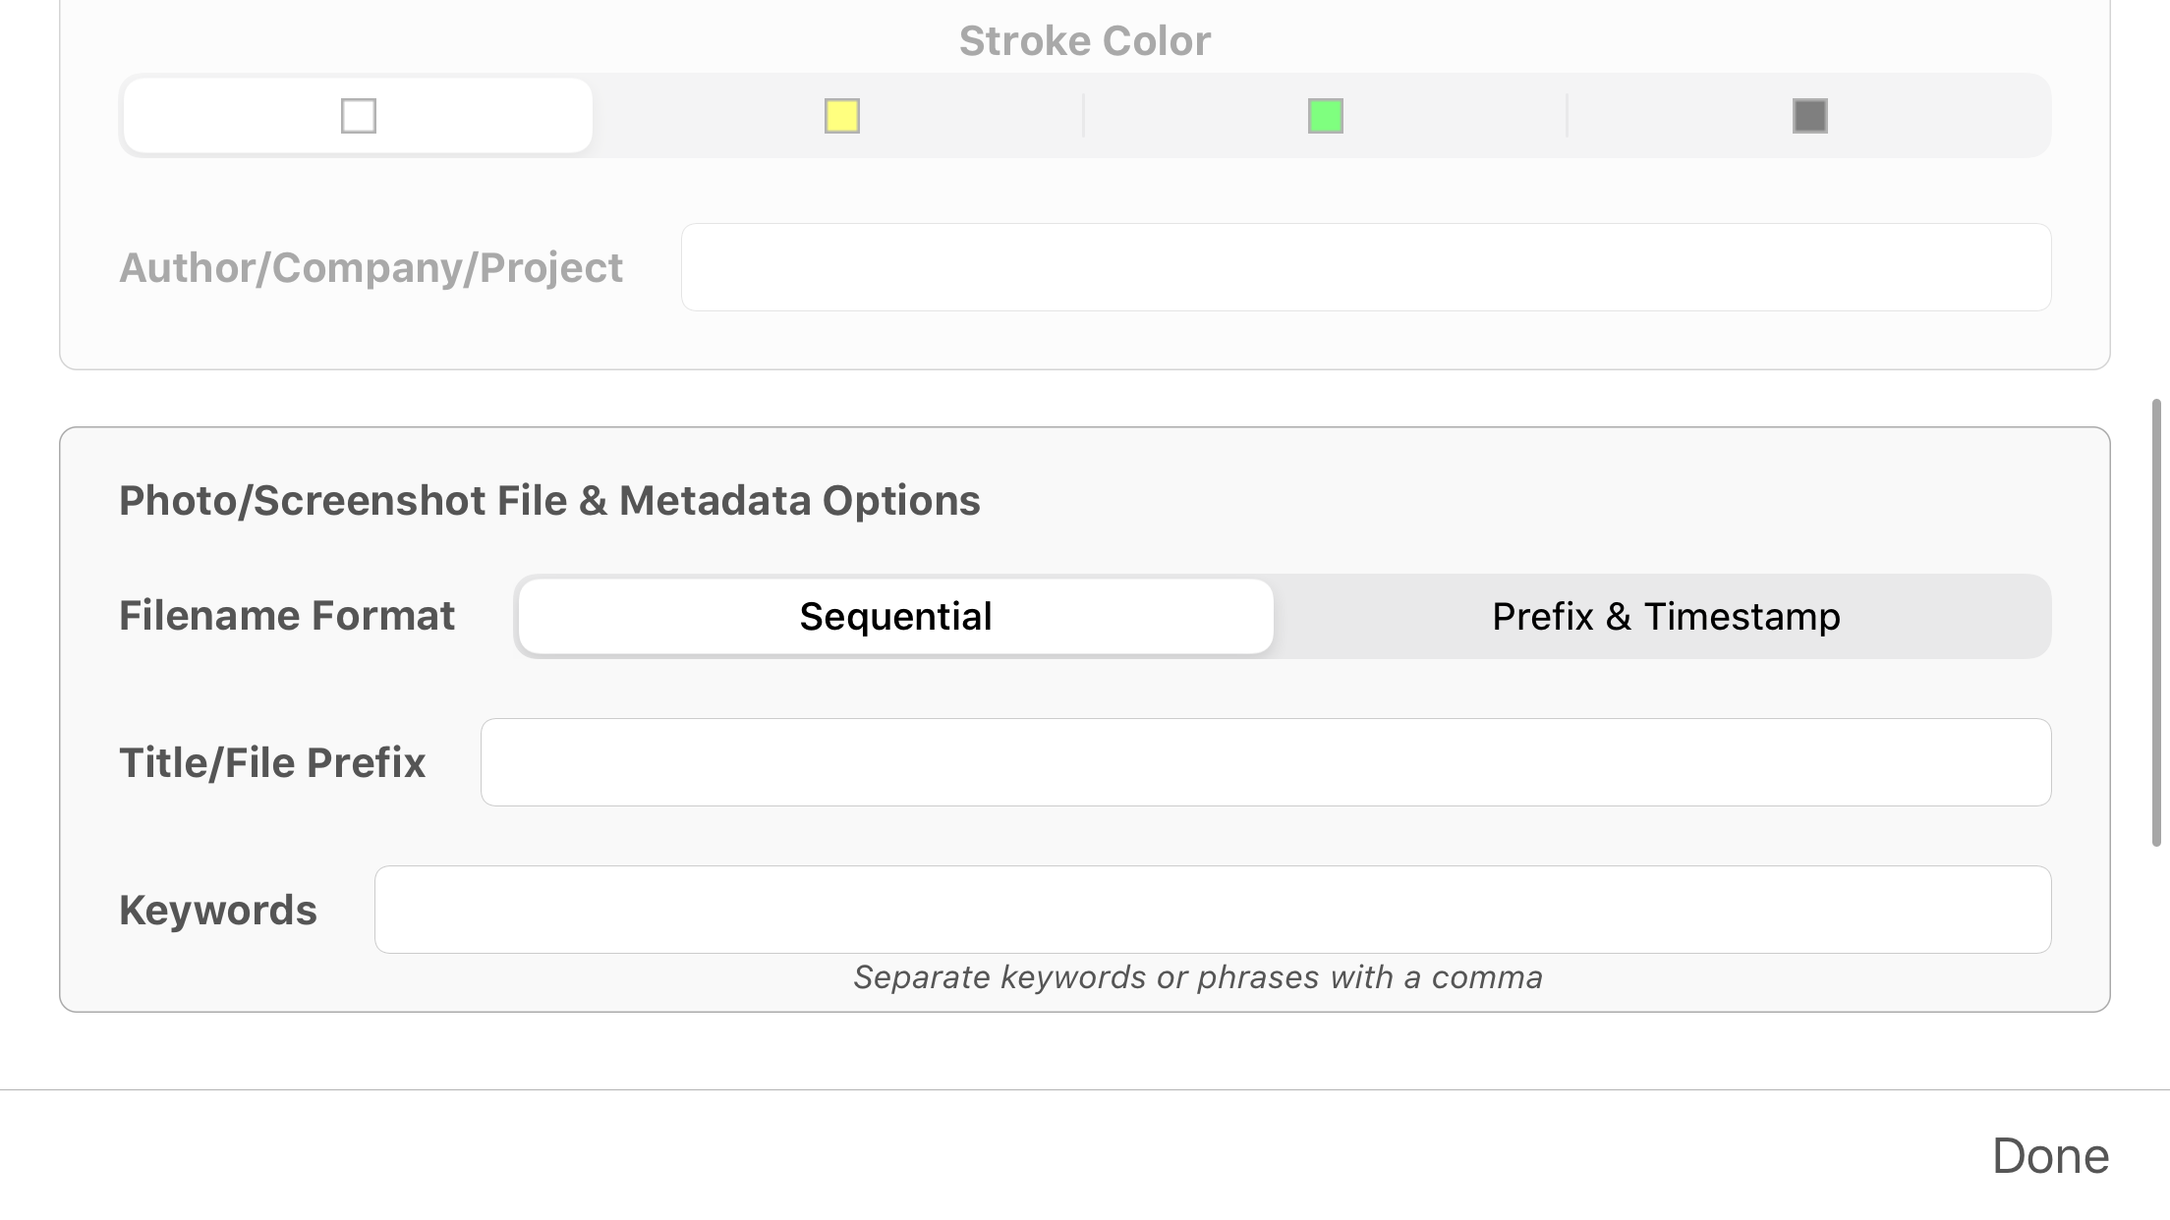This screenshot has width=2170, height=1220.
Task: Click the Keywords label
Action: 218,911
